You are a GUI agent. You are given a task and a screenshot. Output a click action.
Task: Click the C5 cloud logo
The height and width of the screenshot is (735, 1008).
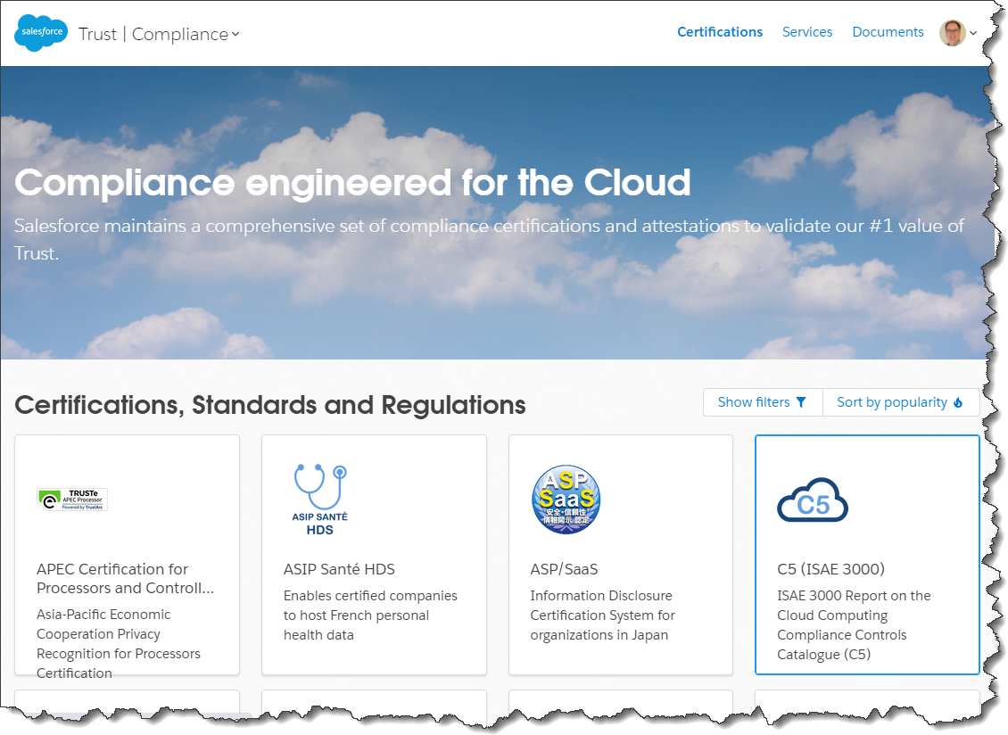pyautogui.click(x=813, y=500)
